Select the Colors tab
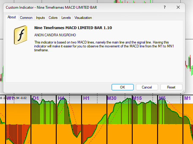 tap(53, 18)
